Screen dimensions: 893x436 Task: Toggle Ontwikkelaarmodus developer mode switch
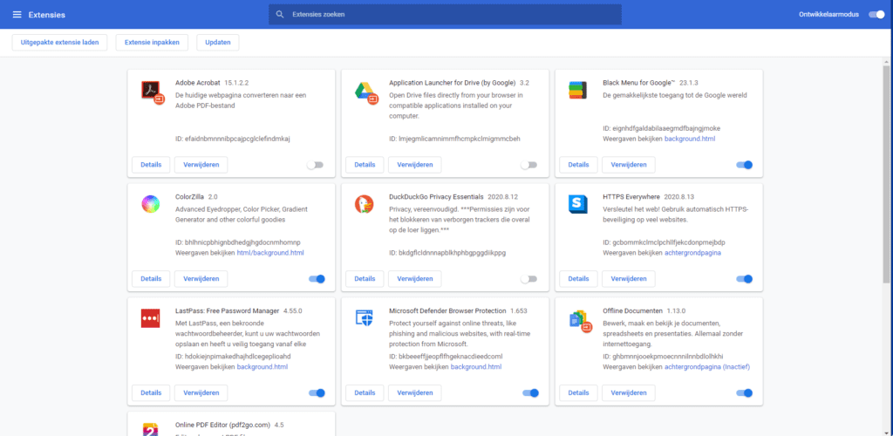point(876,14)
